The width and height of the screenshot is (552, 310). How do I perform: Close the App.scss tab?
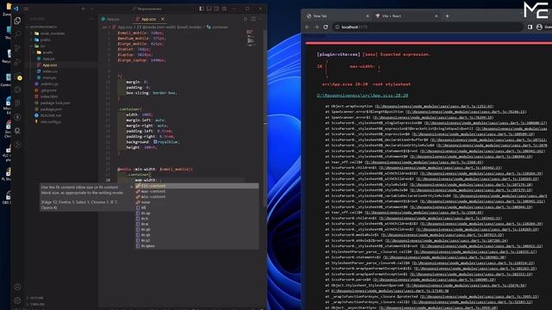pos(163,19)
